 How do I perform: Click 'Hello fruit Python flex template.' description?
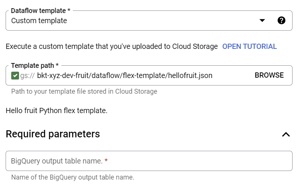pos(56,111)
